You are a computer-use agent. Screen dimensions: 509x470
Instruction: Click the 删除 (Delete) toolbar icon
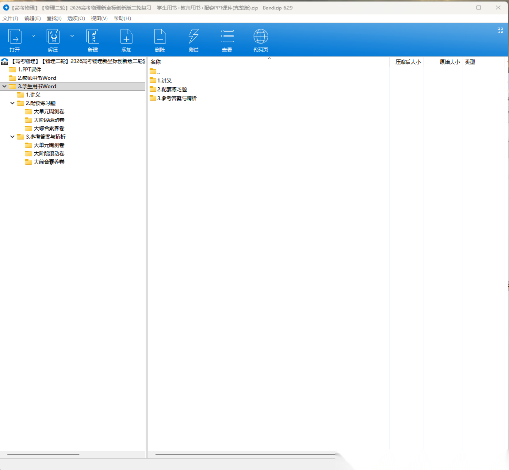point(160,37)
